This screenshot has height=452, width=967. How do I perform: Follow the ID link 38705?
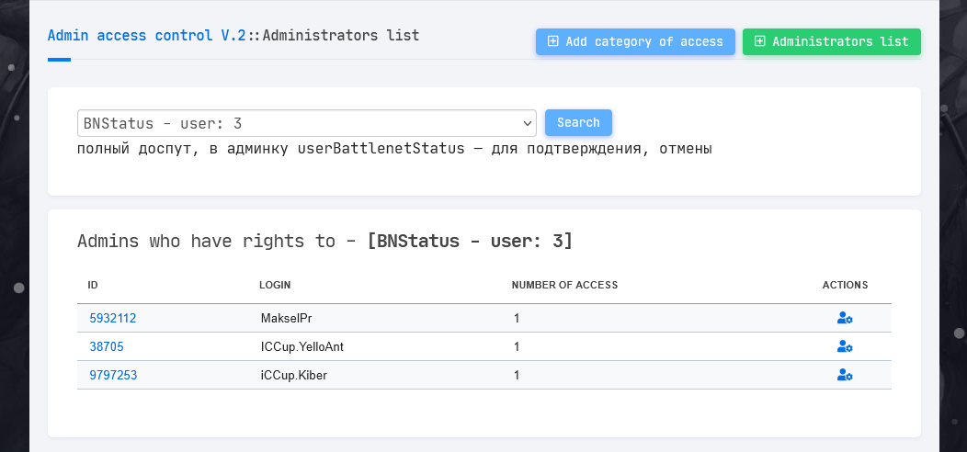(x=107, y=347)
